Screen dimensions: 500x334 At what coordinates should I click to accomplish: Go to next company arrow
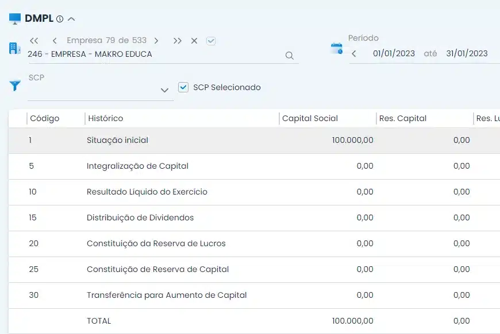coord(156,41)
